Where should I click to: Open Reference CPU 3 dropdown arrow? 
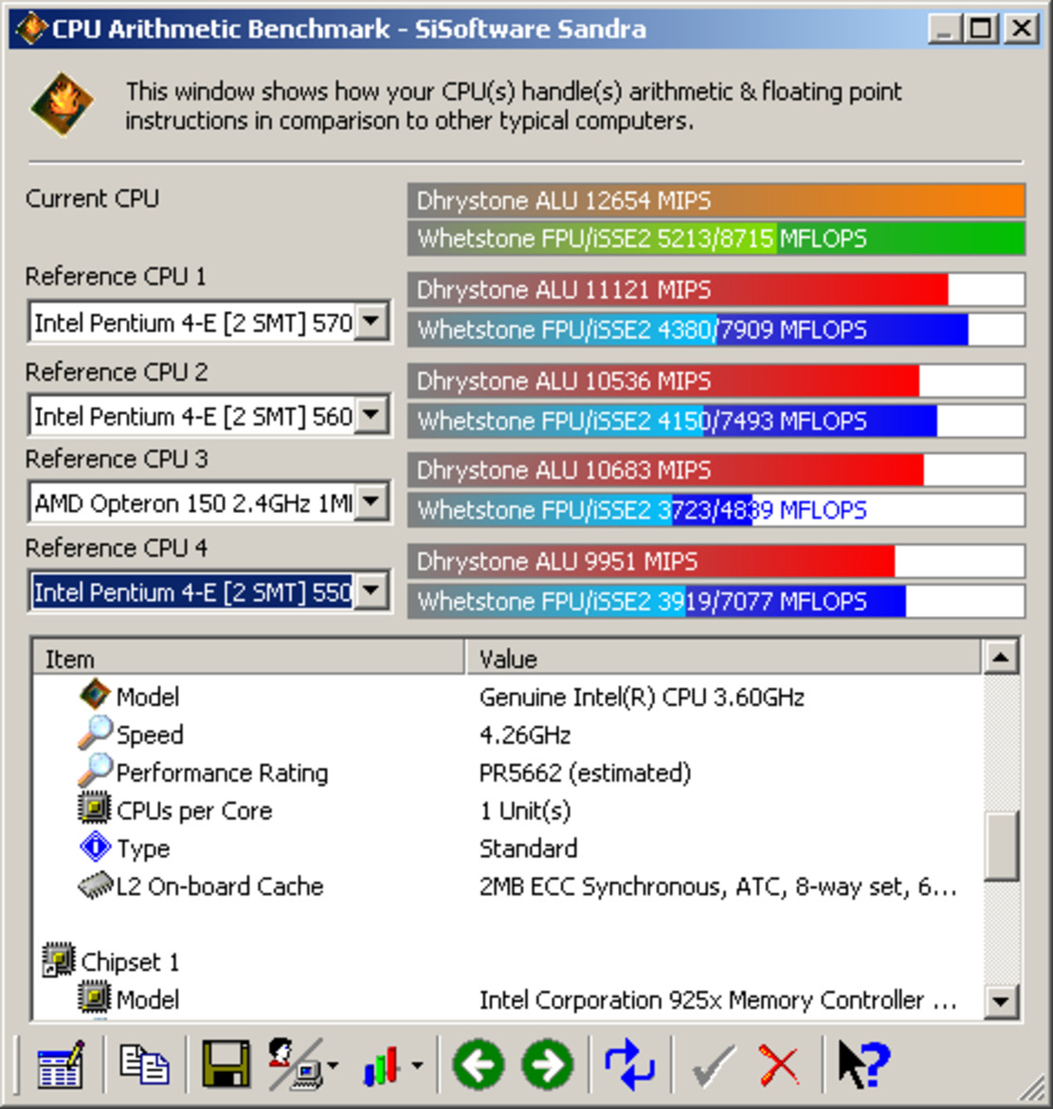click(x=372, y=502)
